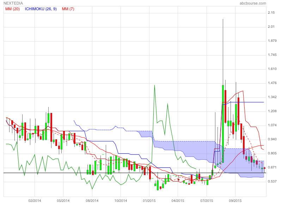Viewport: 282px width, 204px height.
Task: Click the 1.476 price axis label
Action: tap(272, 83)
